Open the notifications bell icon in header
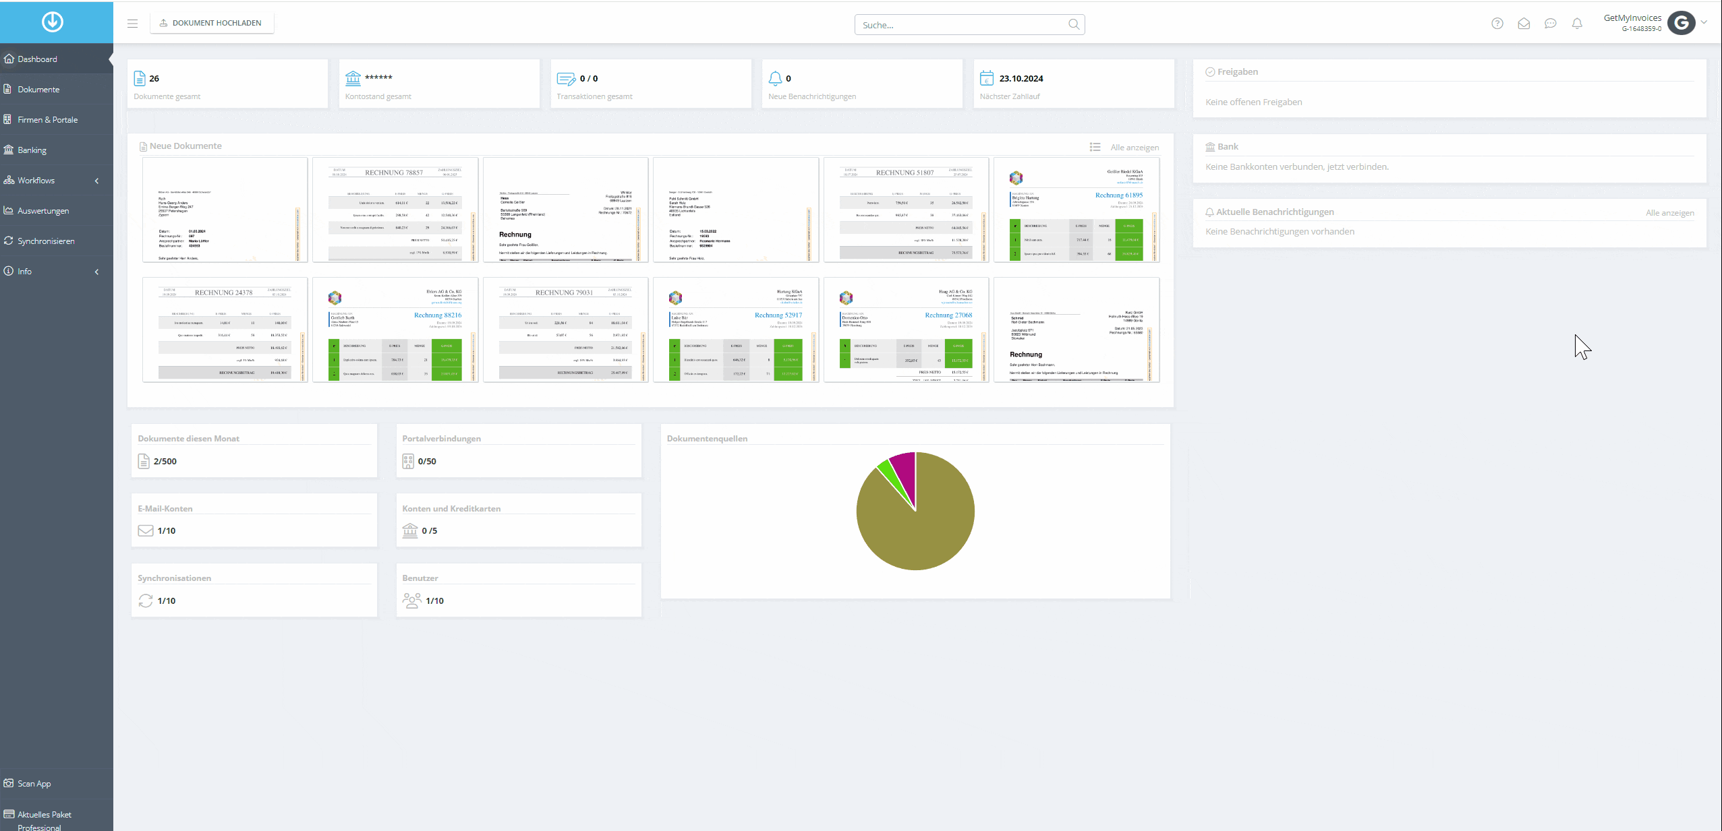The image size is (1722, 831). [x=1577, y=24]
